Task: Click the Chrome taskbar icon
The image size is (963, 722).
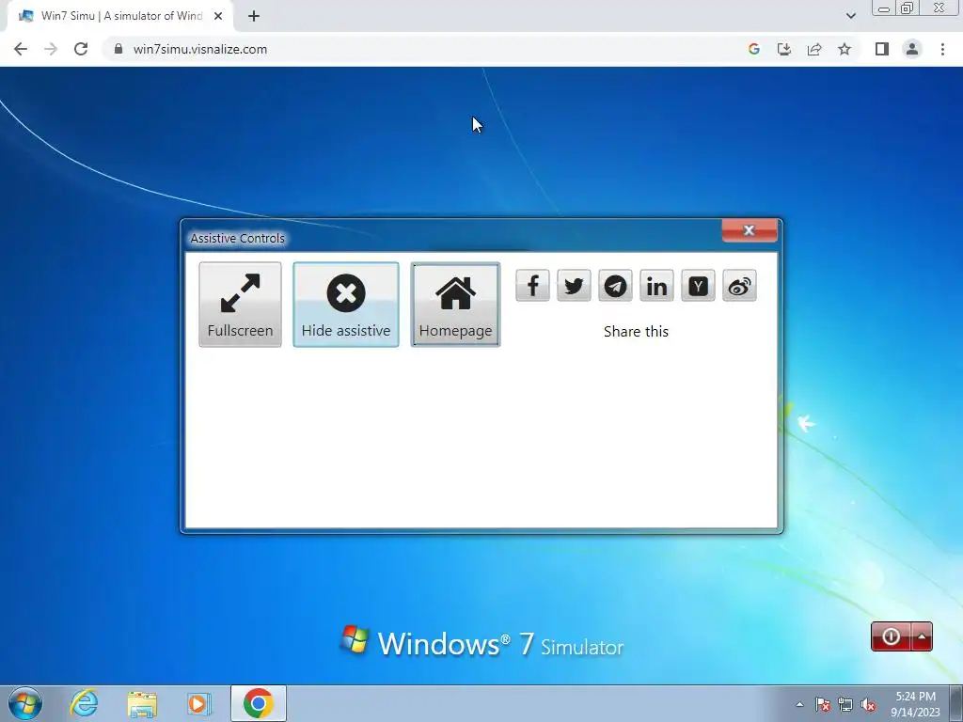Action: [259, 703]
